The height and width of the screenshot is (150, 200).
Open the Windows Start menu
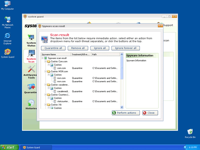point(9,147)
